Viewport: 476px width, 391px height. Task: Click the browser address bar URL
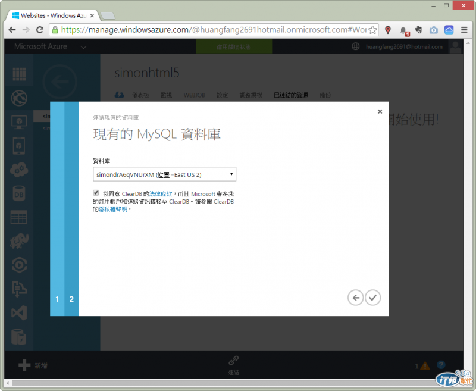click(x=214, y=30)
